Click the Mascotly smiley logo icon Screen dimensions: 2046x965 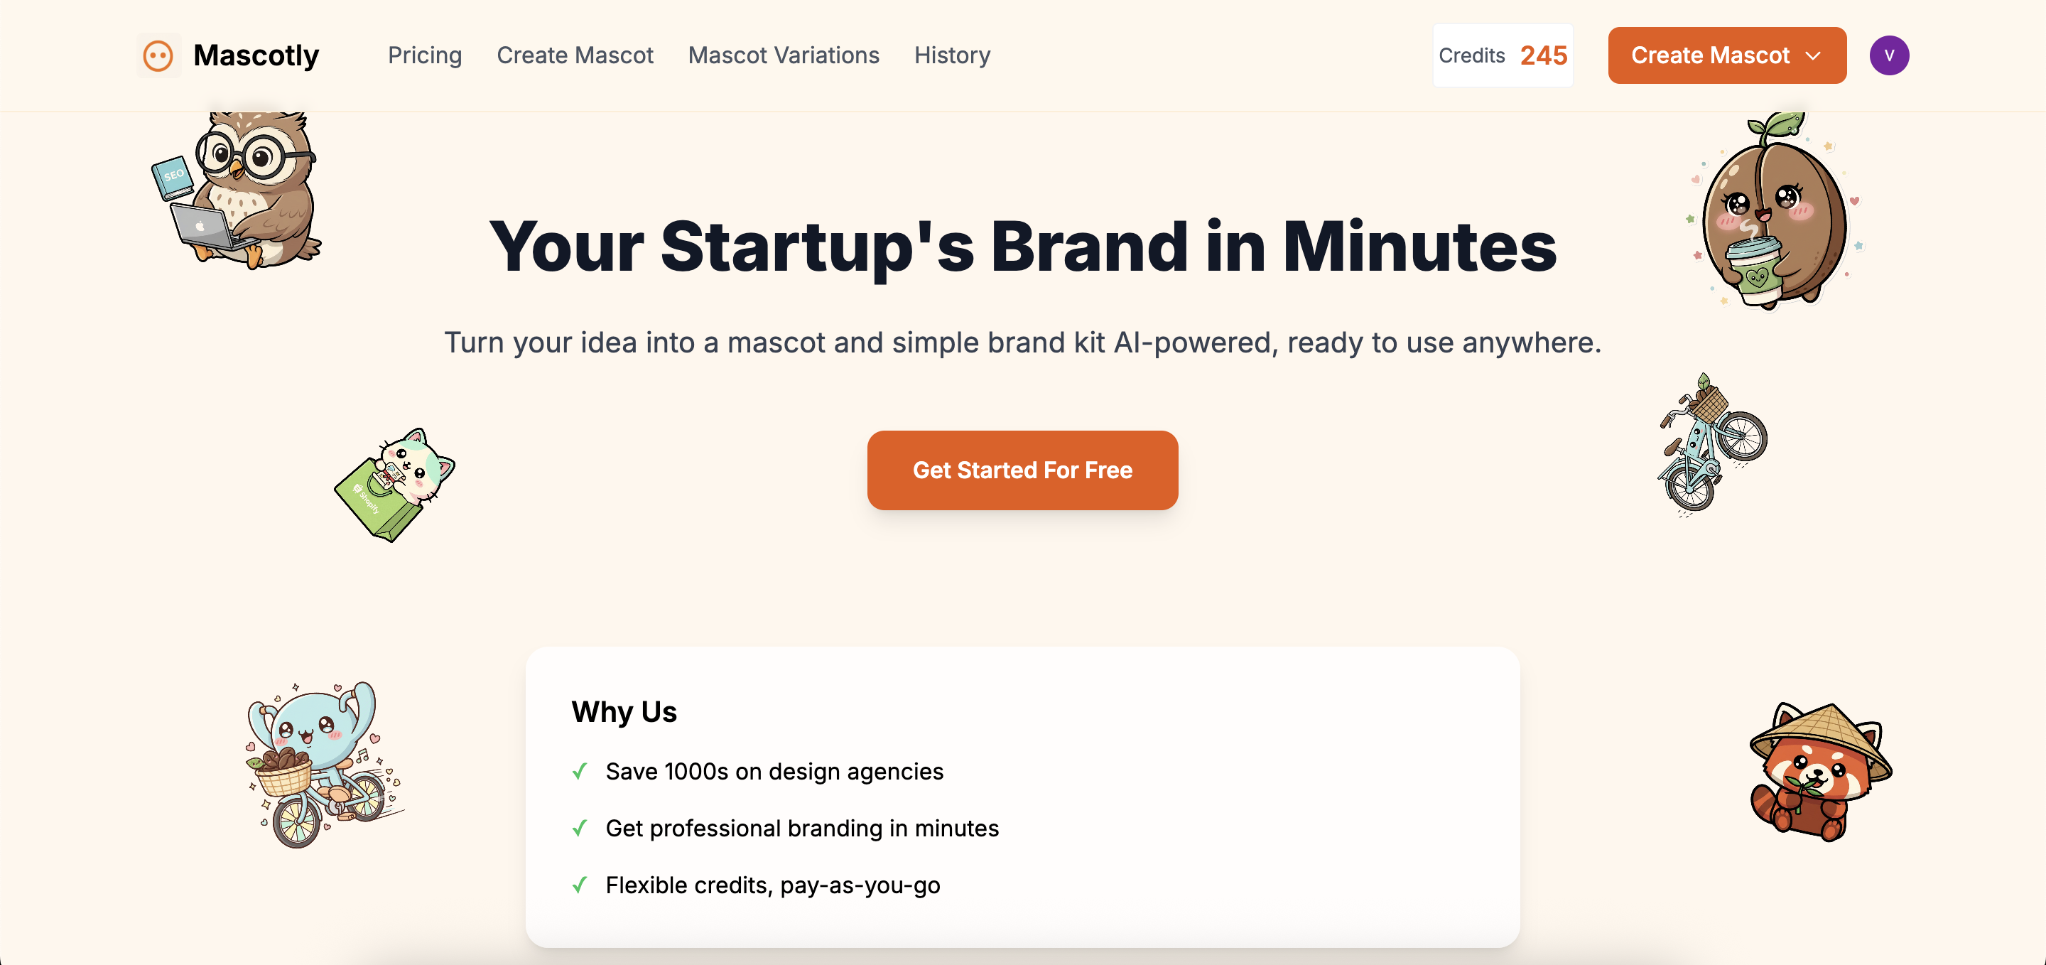pos(158,55)
